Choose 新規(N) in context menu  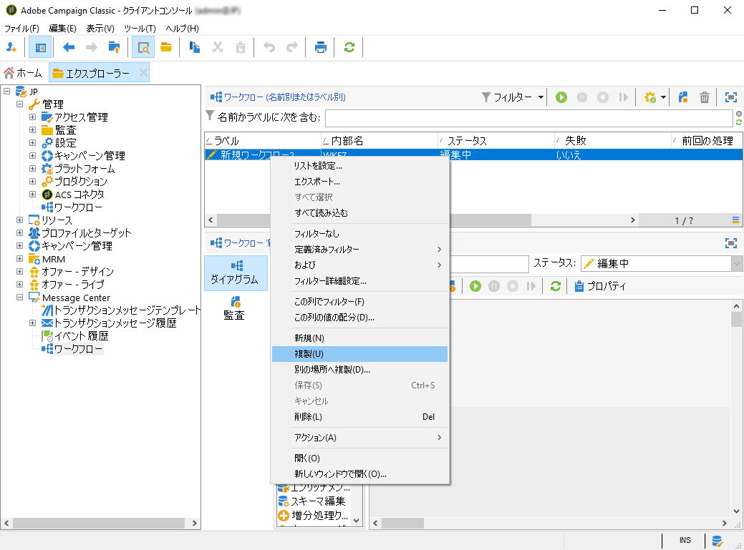(x=359, y=338)
